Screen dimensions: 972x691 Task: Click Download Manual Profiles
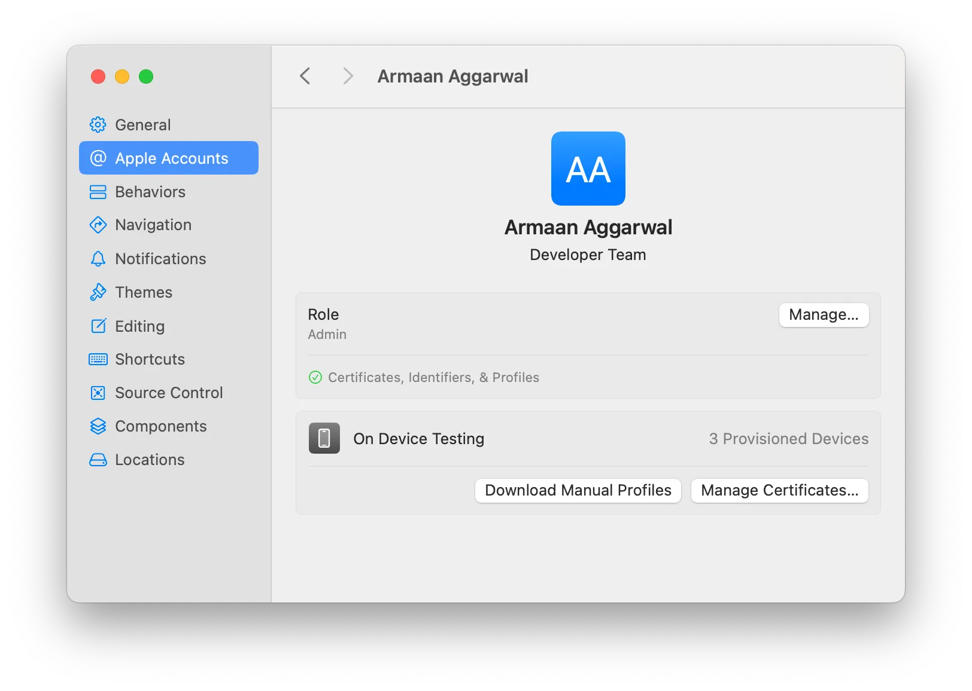coord(577,490)
